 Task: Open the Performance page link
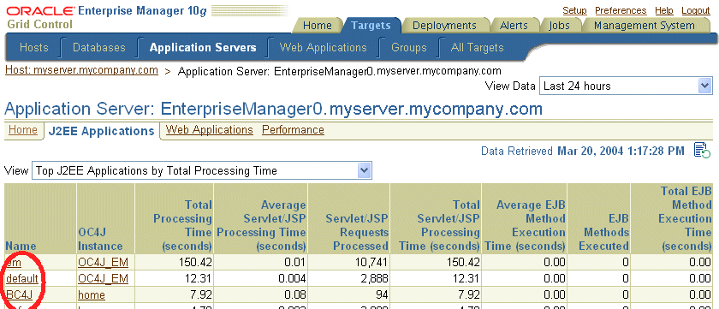tap(293, 130)
